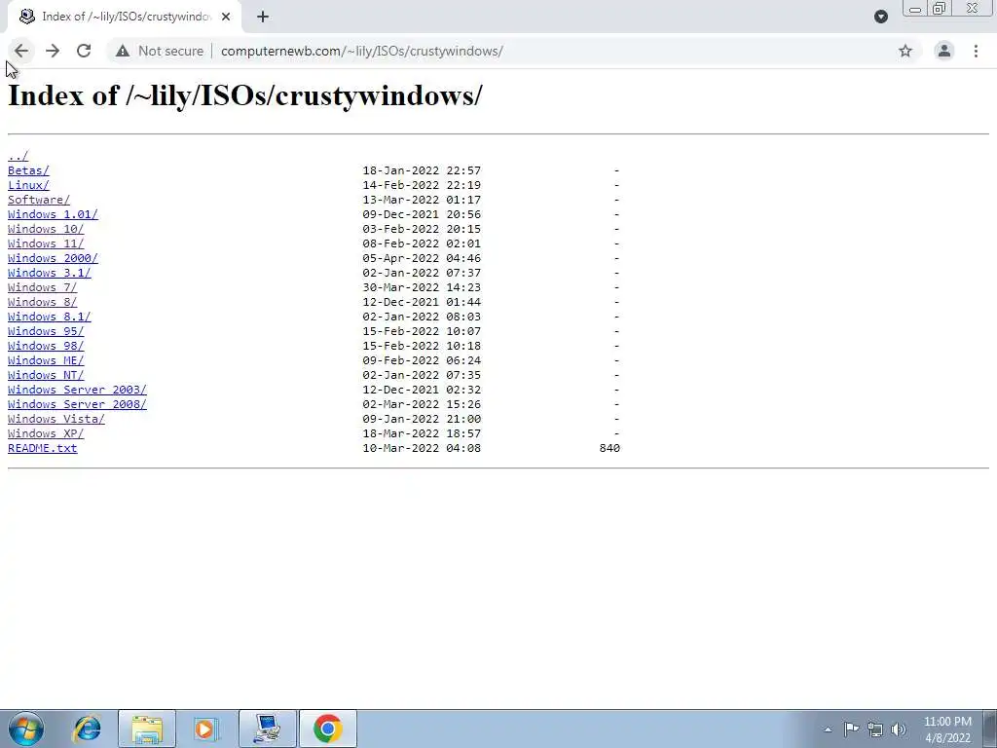The width and height of the screenshot is (997, 748).
Task: Show hidden system tray icons
Action: point(828,729)
